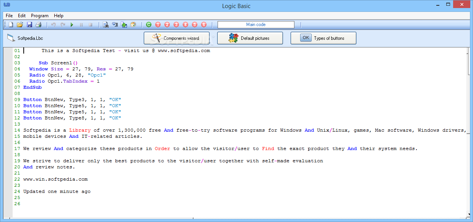Select the red circle icon numbered 3
This screenshot has height=222, width=473.
pyautogui.click(x=176, y=24)
